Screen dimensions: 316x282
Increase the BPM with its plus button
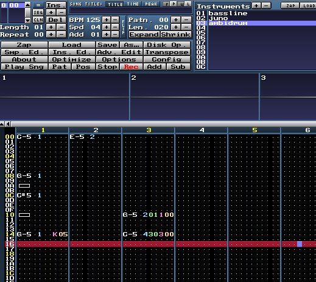pyautogui.click(x=106, y=20)
